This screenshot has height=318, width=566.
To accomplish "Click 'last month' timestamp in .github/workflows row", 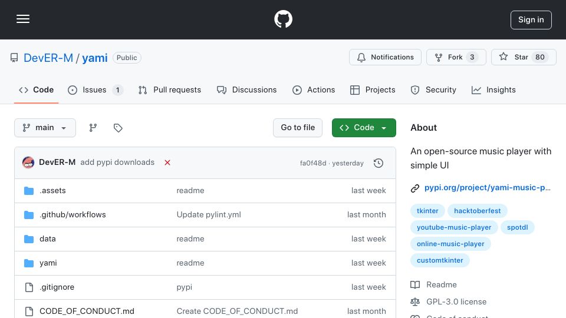I will [366, 214].
